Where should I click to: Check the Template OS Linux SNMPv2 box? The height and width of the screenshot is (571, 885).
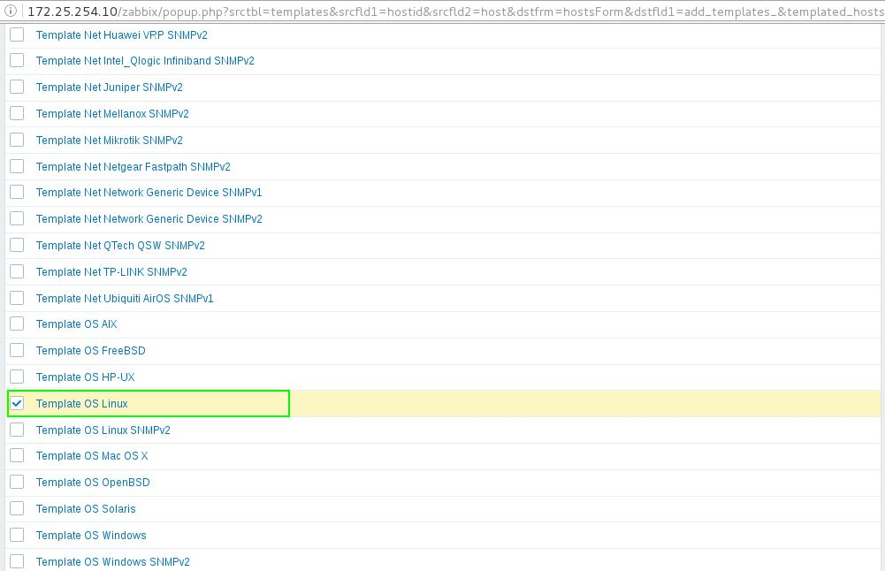point(17,430)
